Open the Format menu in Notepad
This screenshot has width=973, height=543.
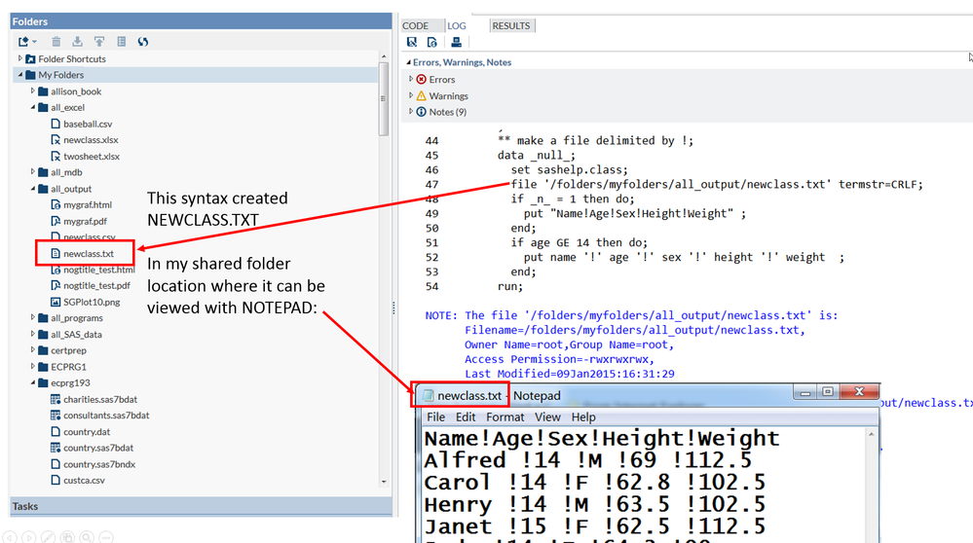(505, 417)
